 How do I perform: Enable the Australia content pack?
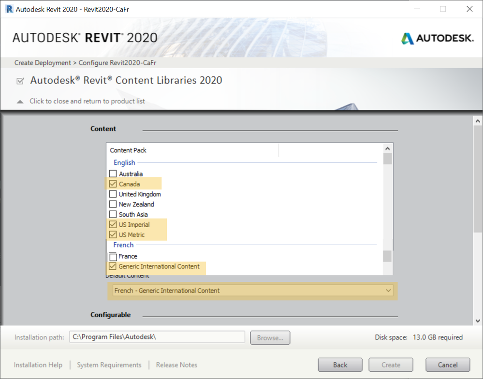113,174
